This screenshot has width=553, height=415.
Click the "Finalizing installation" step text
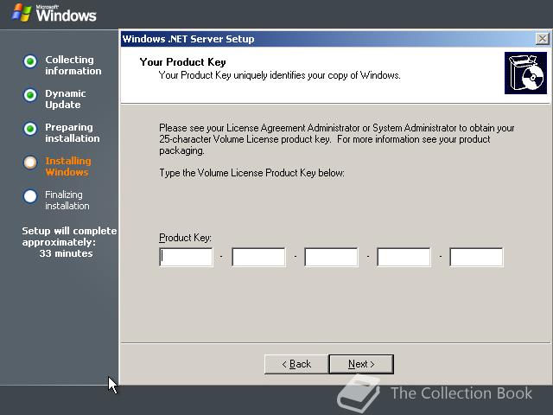click(x=67, y=200)
